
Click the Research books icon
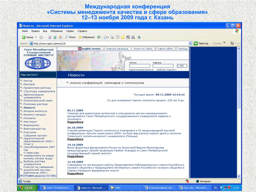133,37
